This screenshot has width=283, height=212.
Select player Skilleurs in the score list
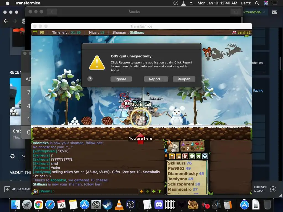point(187,163)
